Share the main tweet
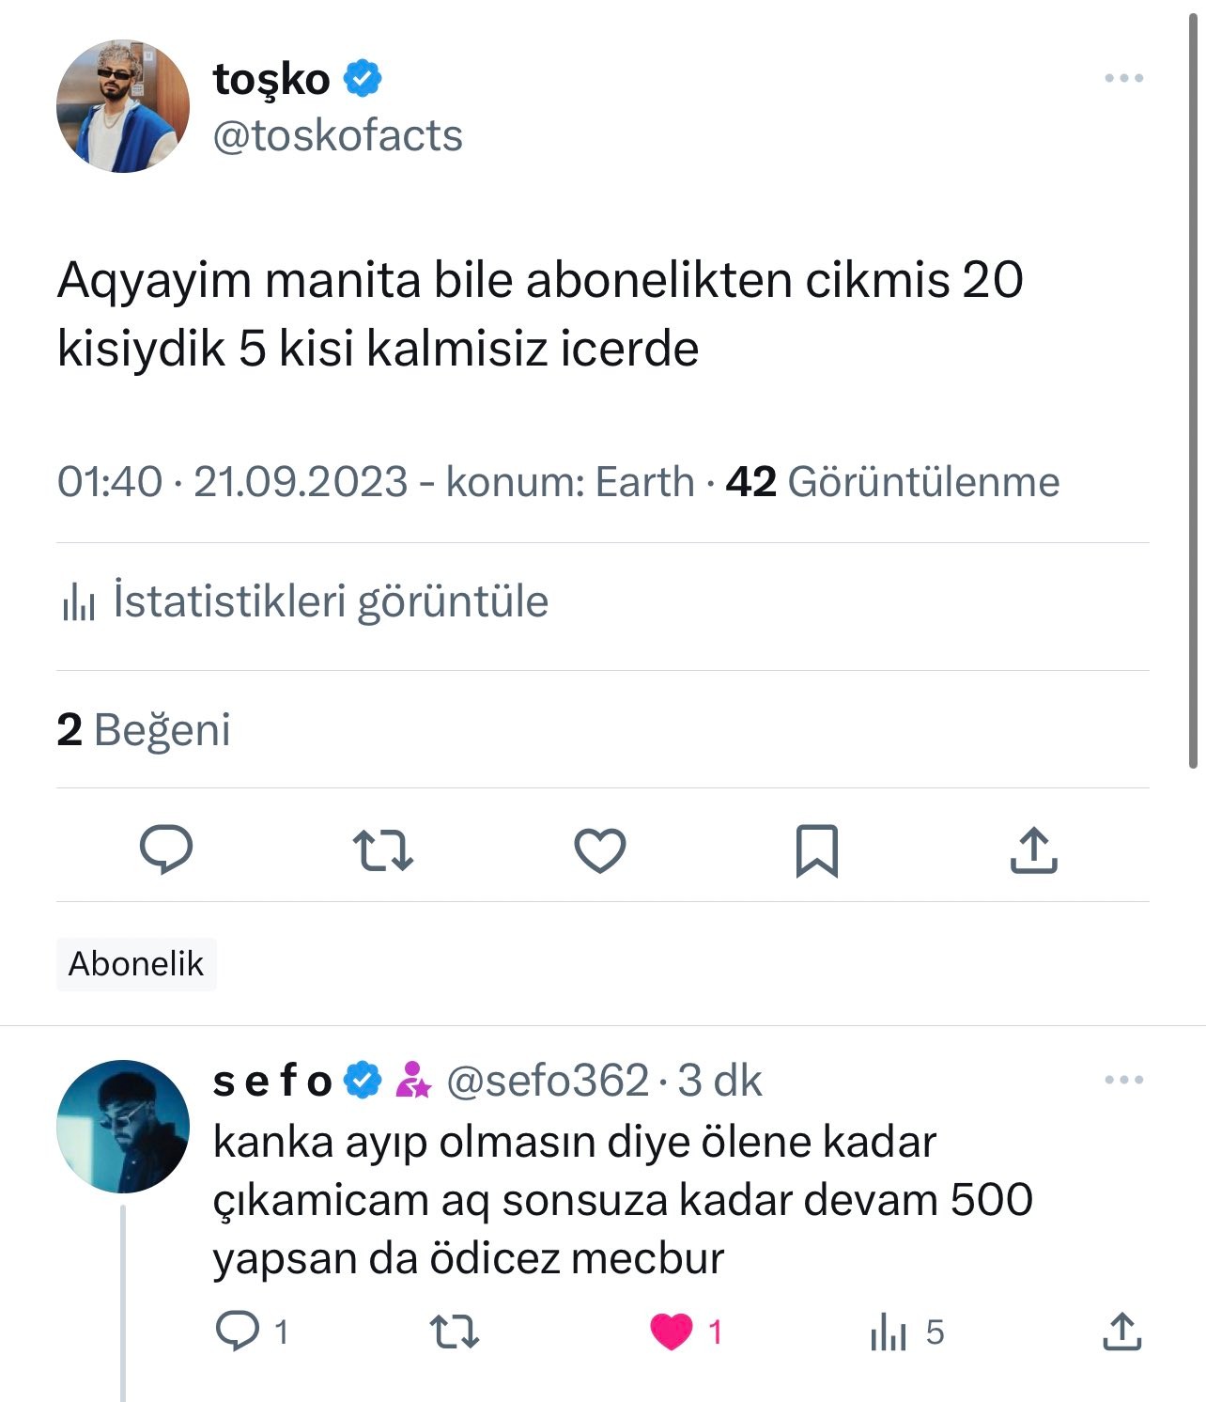Viewport: 1206px width, 1402px height. pos(1033,850)
